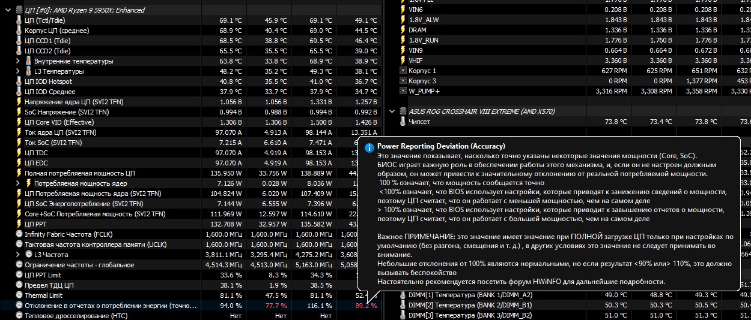Expand the Потребляемая мощность ядер row
Image resolution: width=751 pixels, height=320 pixels.
(17, 183)
